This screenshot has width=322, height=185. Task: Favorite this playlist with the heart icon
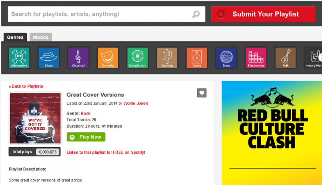click(202, 93)
